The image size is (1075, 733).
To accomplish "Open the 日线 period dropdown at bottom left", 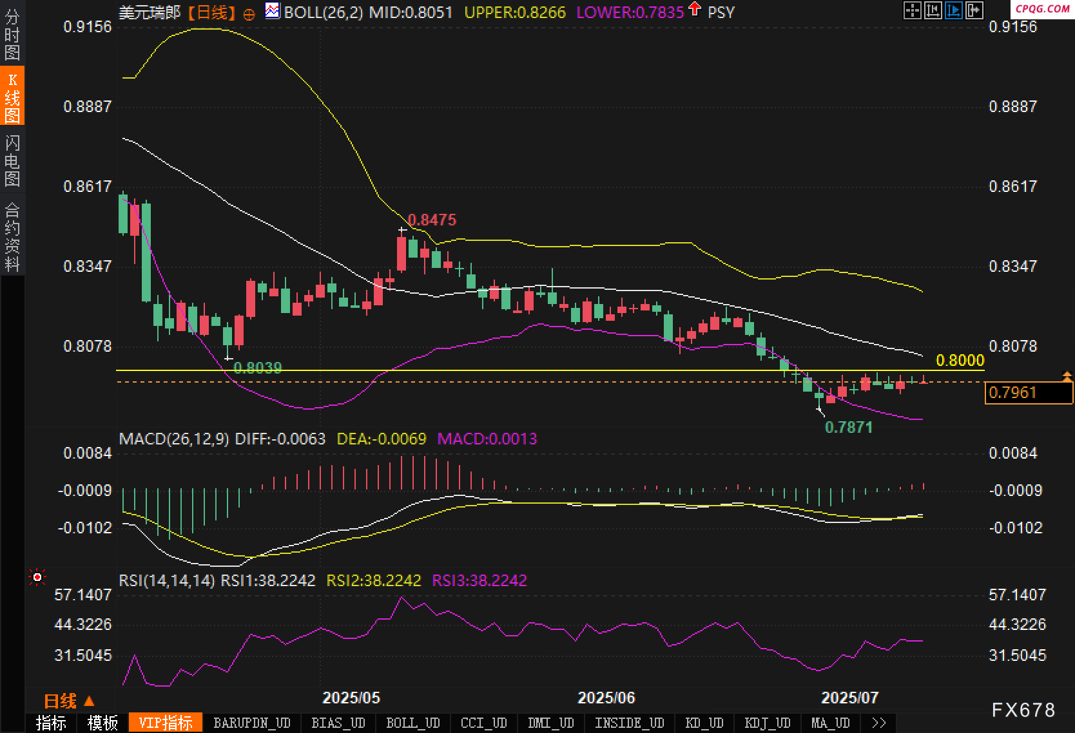I will tap(69, 701).
